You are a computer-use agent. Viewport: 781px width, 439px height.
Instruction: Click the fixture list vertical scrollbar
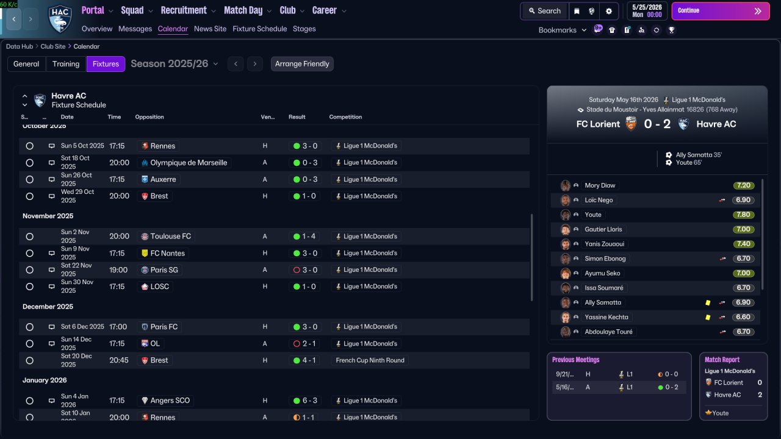[x=533, y=257]
